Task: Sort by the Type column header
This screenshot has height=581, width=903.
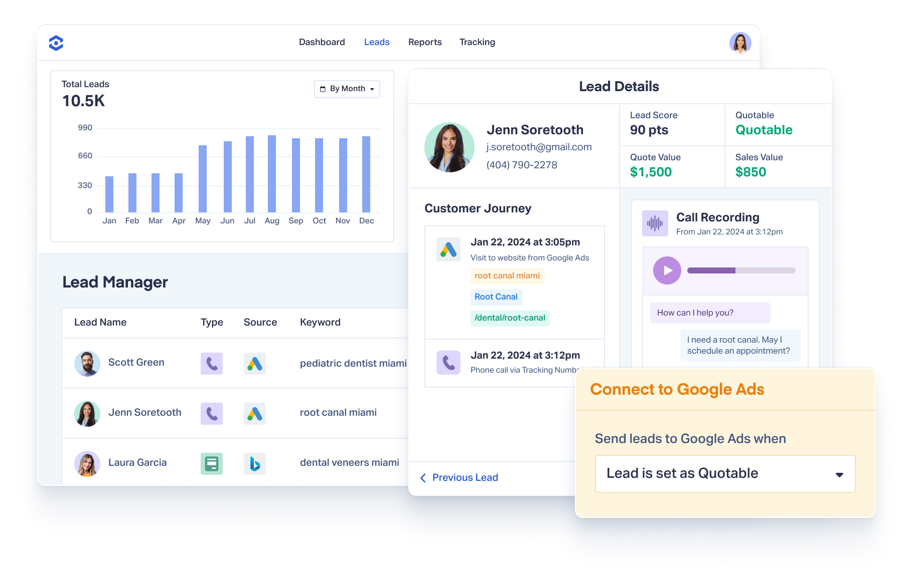Action: [x=212, y=322]
